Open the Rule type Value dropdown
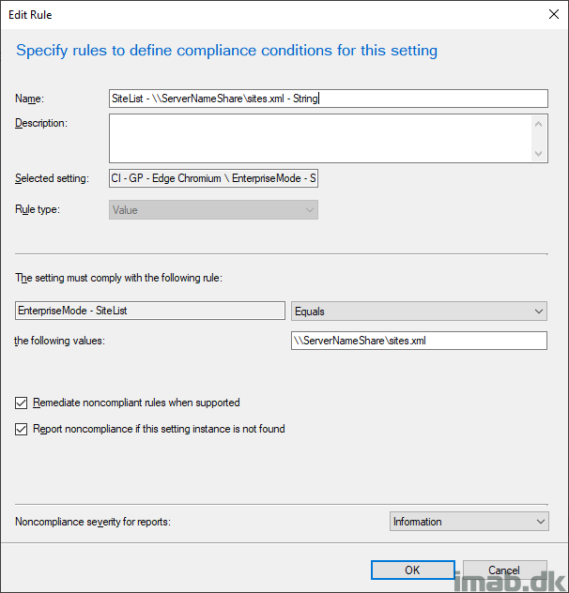This screenshot has height=593, width=569. click(213, 210)
